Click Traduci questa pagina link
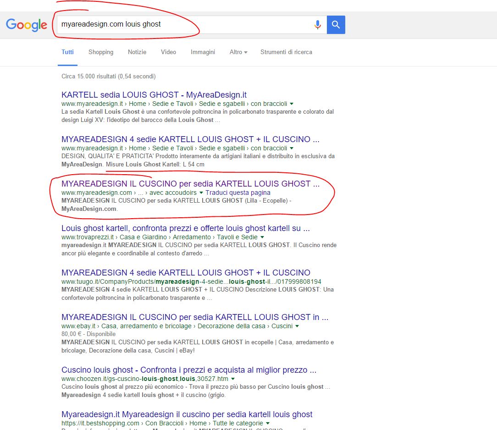The height and width of the screenshot is (430, 497). [x=237, y=193]
